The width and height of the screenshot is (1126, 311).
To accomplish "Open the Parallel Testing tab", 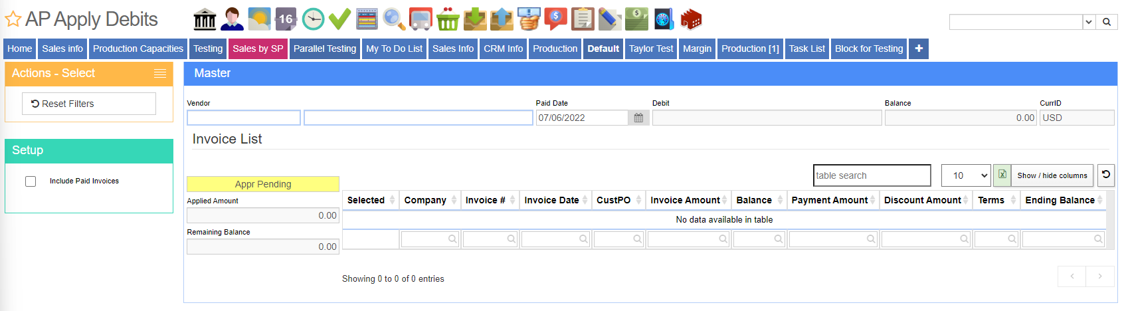I will coord(325,49).
